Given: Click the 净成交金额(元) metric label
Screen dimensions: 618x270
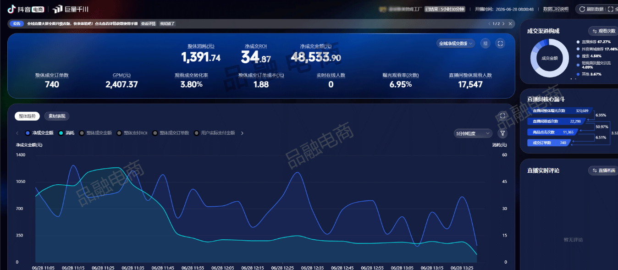Looking at the screenshot, I should (316, 46).
